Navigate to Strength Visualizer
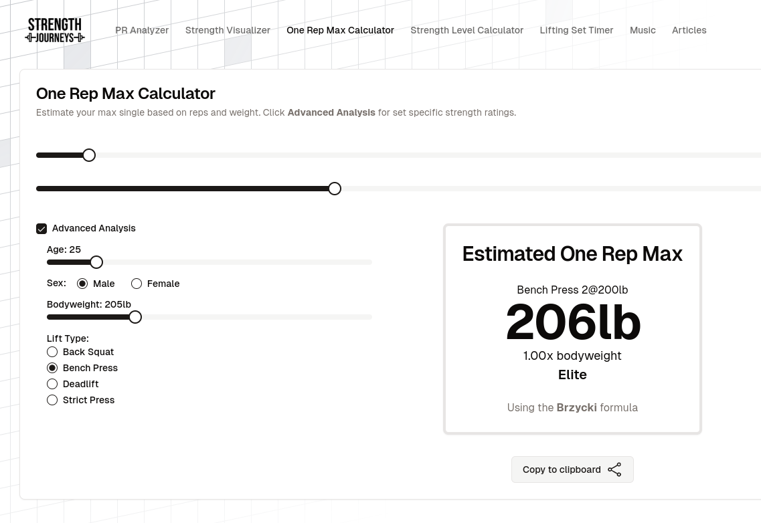The width and height of the screenshot is (761, 523). (x=228, y=30)
